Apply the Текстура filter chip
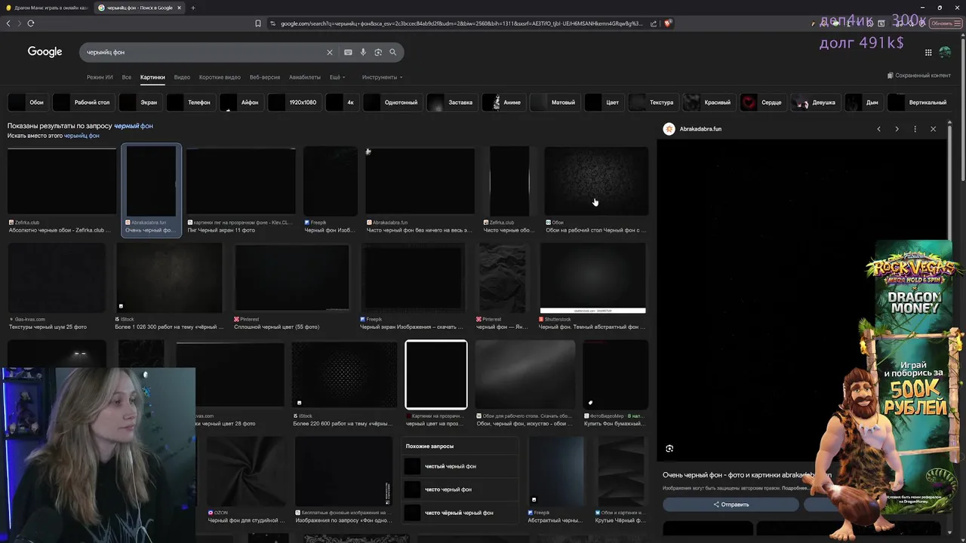Image resolution: width=966 pixels, height=543 pixels. click(652, 102)
